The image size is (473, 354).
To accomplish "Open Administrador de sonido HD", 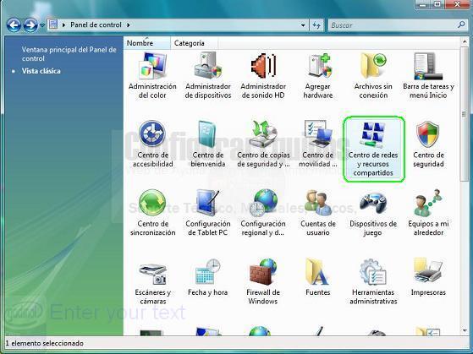I will (263, 75).
